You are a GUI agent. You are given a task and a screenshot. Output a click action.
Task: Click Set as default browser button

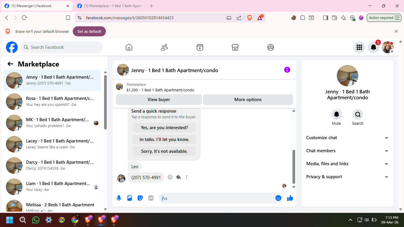click(89, 31)
